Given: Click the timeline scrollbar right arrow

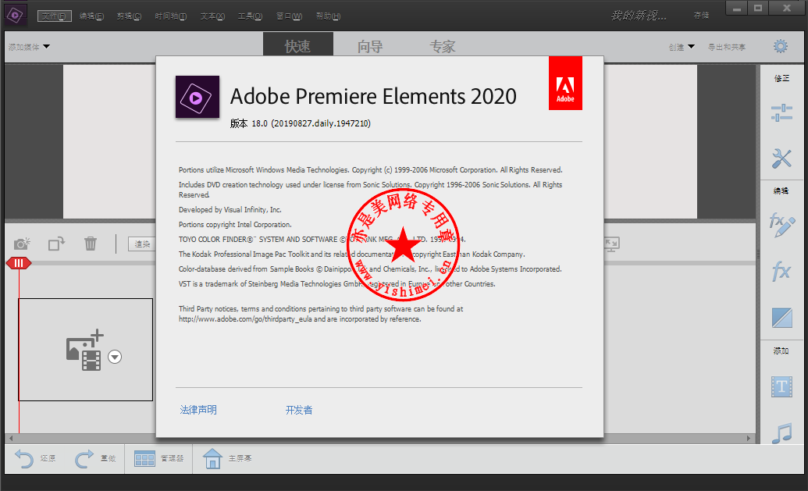Looking at the screenshot, I should tap(749, 439).
